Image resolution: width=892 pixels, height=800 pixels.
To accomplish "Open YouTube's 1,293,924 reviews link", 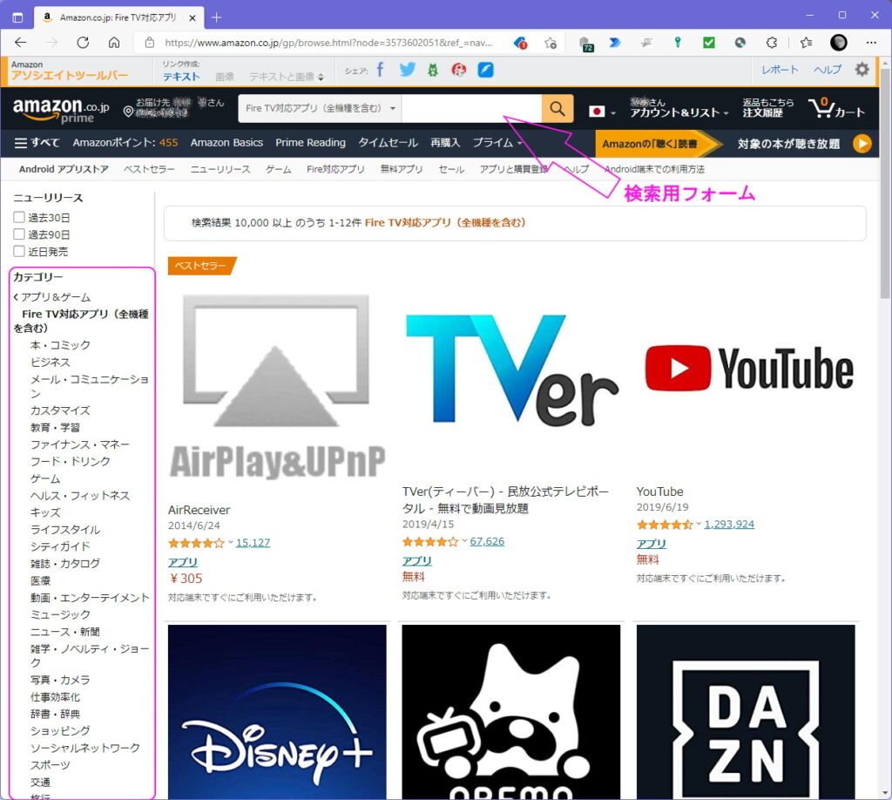I will 729,524.
